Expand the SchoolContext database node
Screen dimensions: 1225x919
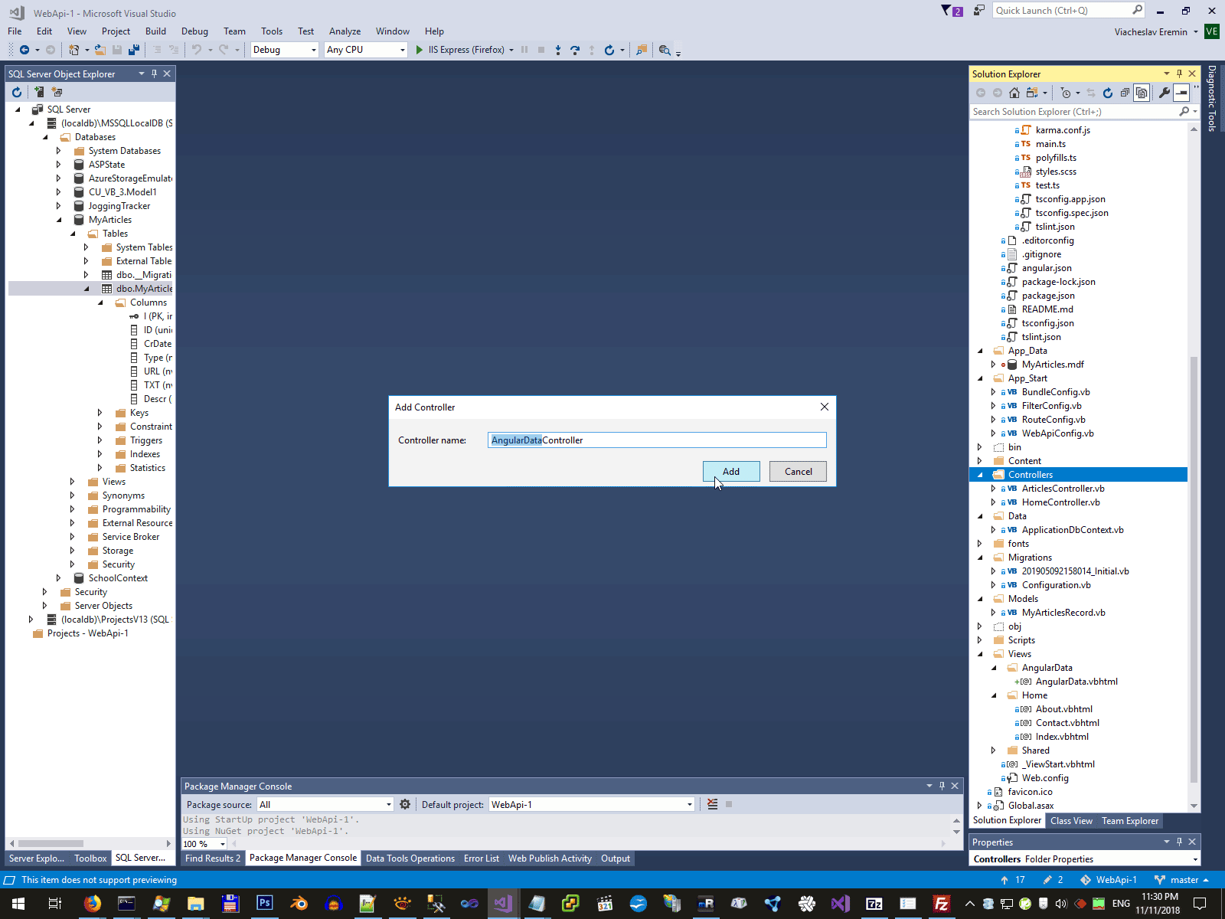point(58,578)
